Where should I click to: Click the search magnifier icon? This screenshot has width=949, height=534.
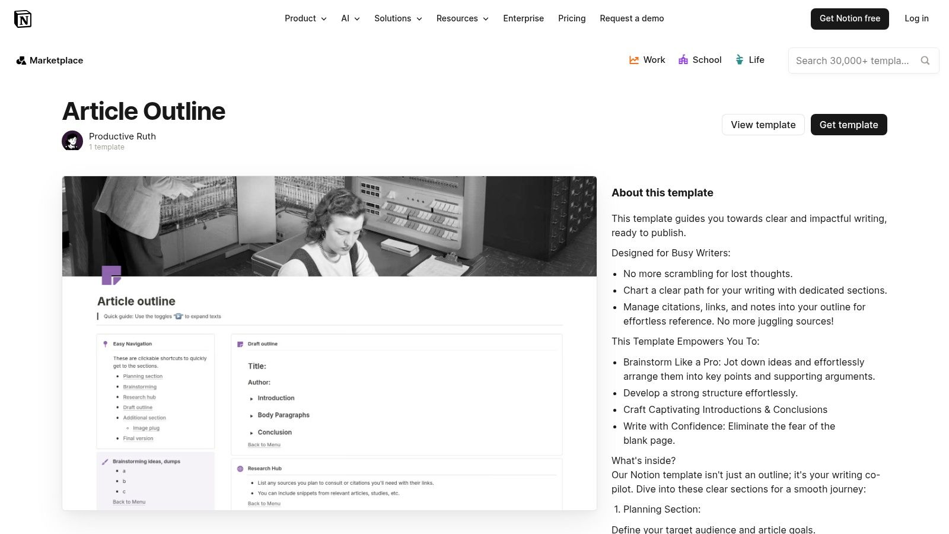pos(925,61)
